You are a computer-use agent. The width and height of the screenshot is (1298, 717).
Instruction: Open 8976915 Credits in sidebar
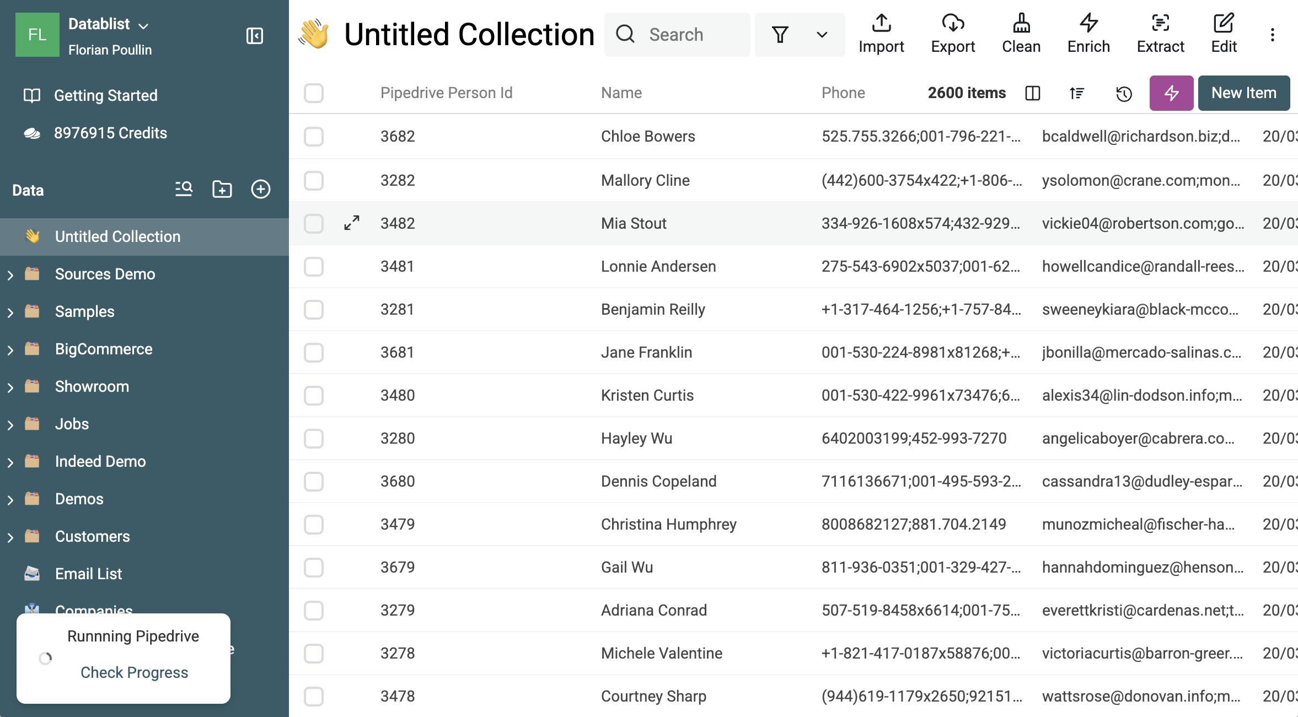point(110,133)
